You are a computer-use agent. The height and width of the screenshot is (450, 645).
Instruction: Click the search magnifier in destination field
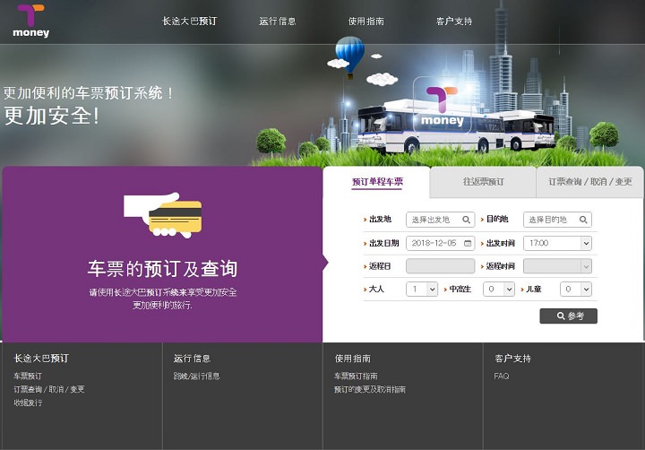[x=583, y=220]
